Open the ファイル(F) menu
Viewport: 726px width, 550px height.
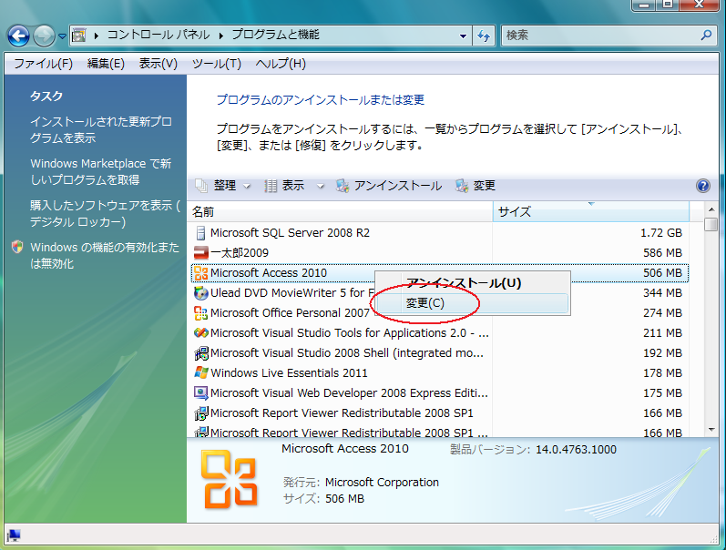tap(43, 64)
